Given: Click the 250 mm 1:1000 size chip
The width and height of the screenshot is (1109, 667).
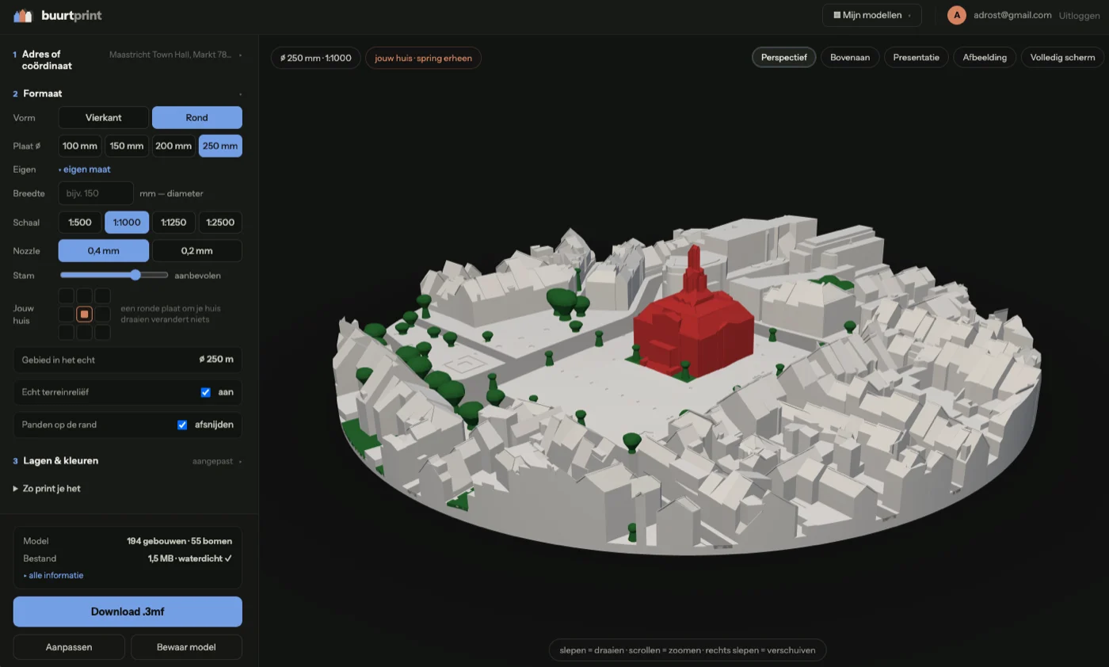Looking at the screenshot, I should (x=316, y=58).
